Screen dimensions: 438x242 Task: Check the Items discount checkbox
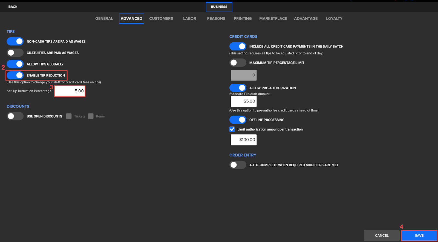coord(91,116)
